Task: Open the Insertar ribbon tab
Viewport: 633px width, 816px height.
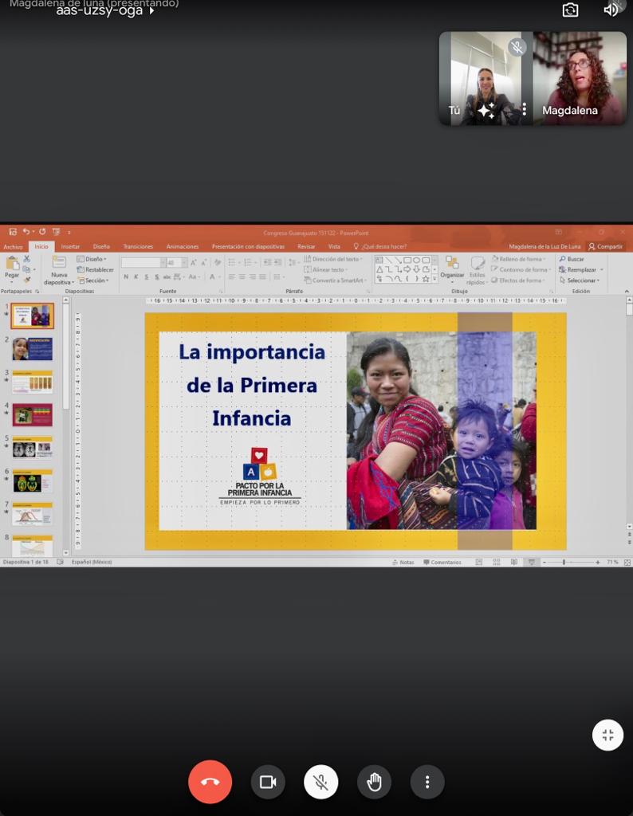Action: [x=70, y=247]
